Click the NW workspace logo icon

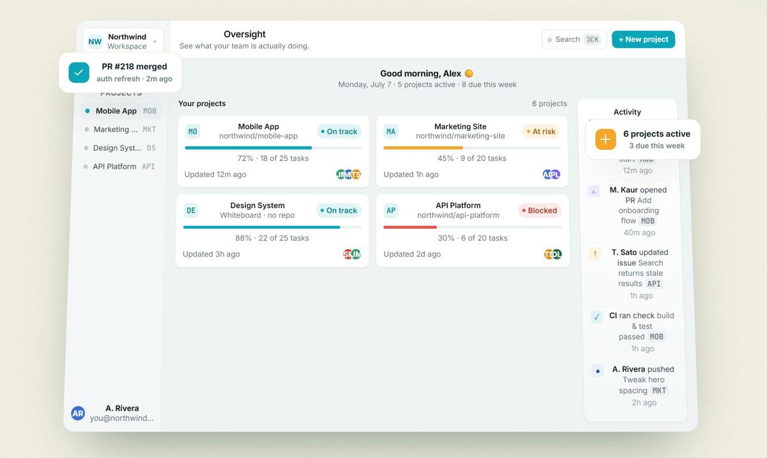pyautogui.click(x=95, y=42)
